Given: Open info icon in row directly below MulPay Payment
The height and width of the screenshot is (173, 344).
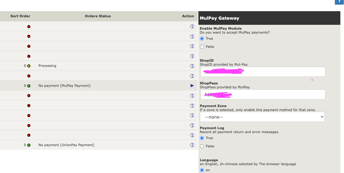Looking at the screenshot, I should tap(192, 96).
